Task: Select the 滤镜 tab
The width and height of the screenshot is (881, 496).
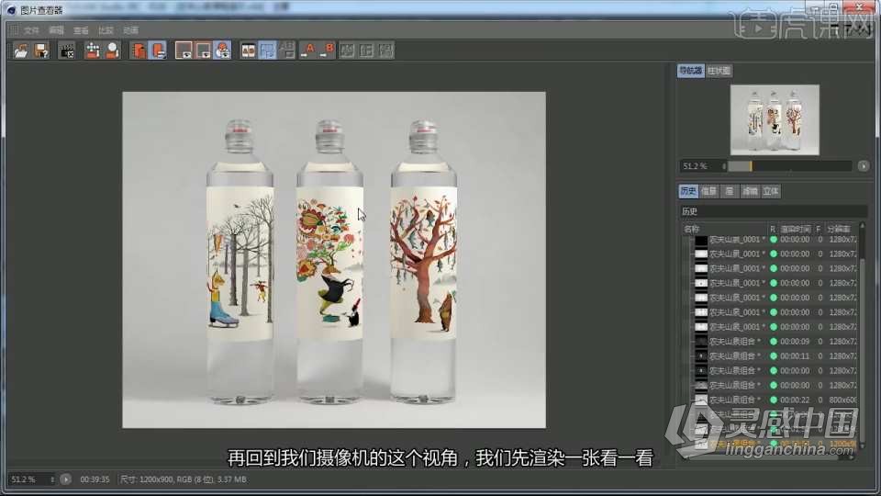Action: [750, 191]
